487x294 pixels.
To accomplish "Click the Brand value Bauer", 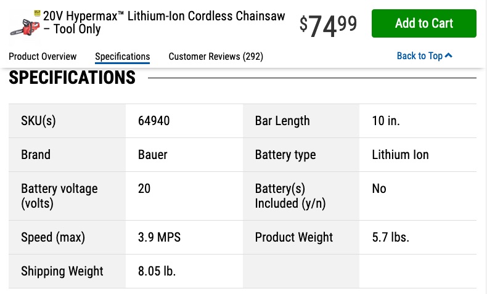I will click(x=152, y=155).
